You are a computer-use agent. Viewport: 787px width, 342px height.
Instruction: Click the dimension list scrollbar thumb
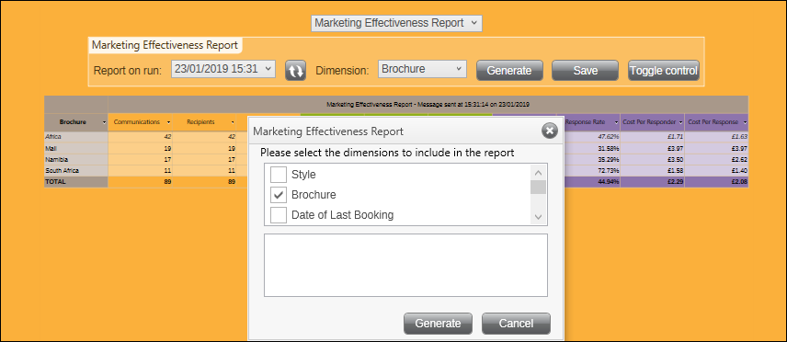click(x=539, y=187)
